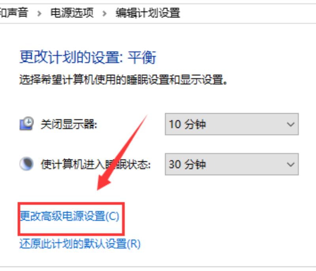
Task: Select 编辑计划设置 in the breadcrumb path
Action: click(x=148, y=13)
